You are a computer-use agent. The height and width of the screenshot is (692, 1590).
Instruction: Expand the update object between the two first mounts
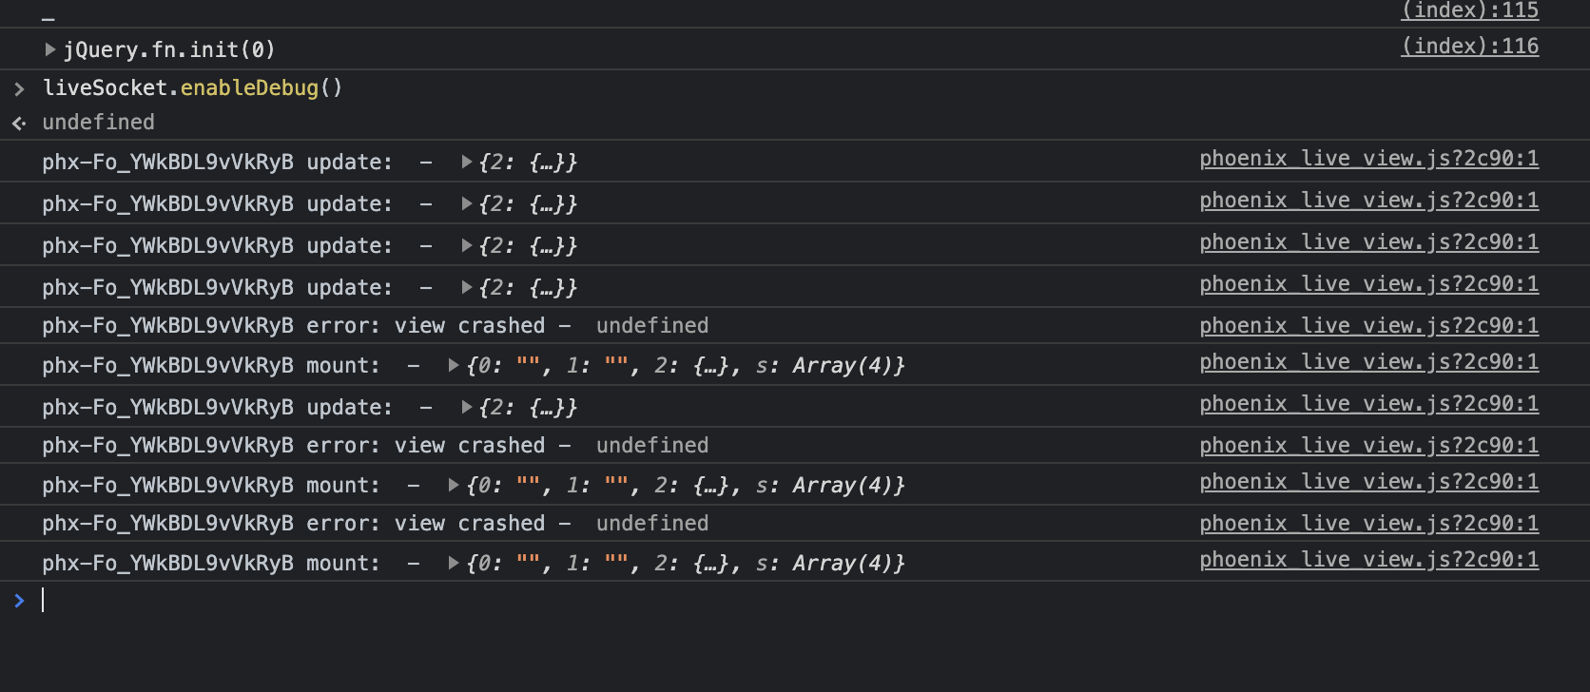tap(467, 407)
